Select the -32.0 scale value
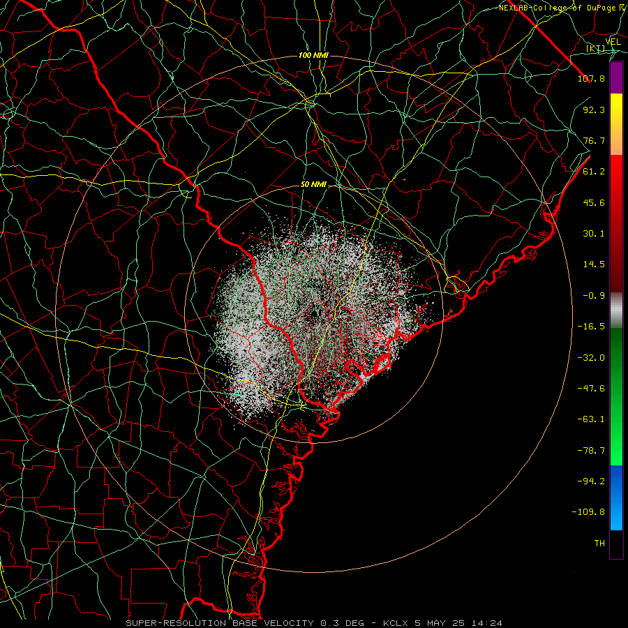The height and width of the screenshot is (628, 628). [x=591, y=358]
